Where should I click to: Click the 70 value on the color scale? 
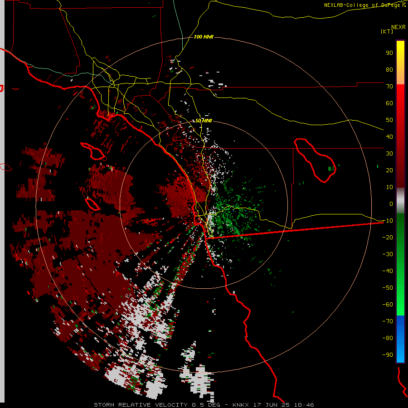click(x=389, y=87)
